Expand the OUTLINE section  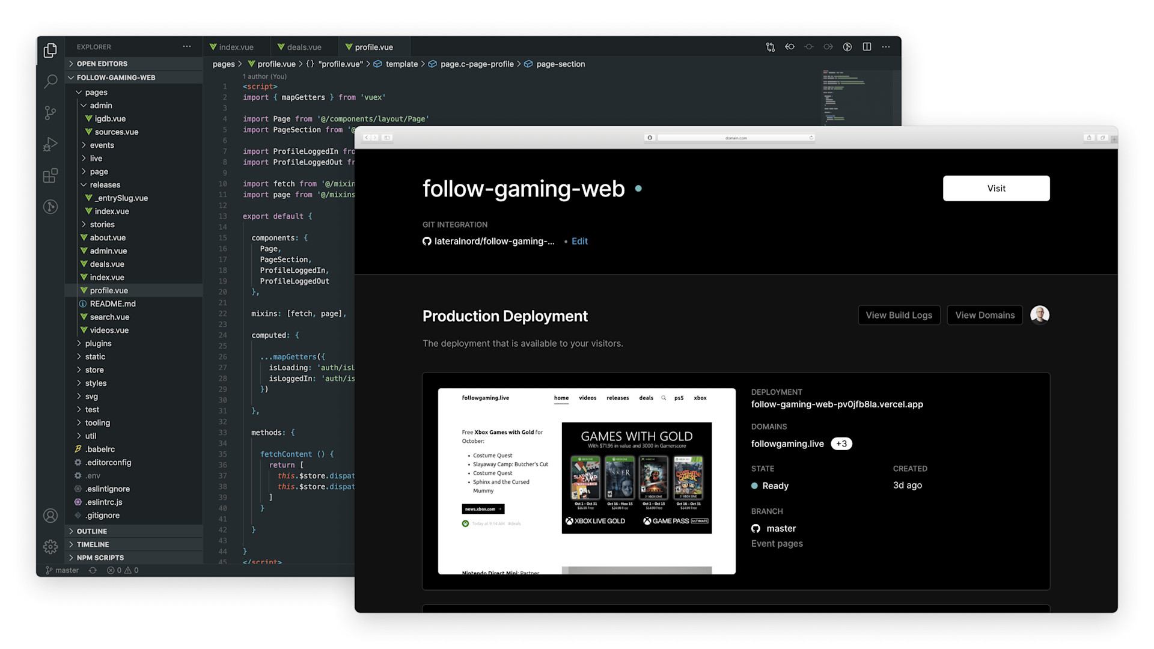click(x=91, y=531)
